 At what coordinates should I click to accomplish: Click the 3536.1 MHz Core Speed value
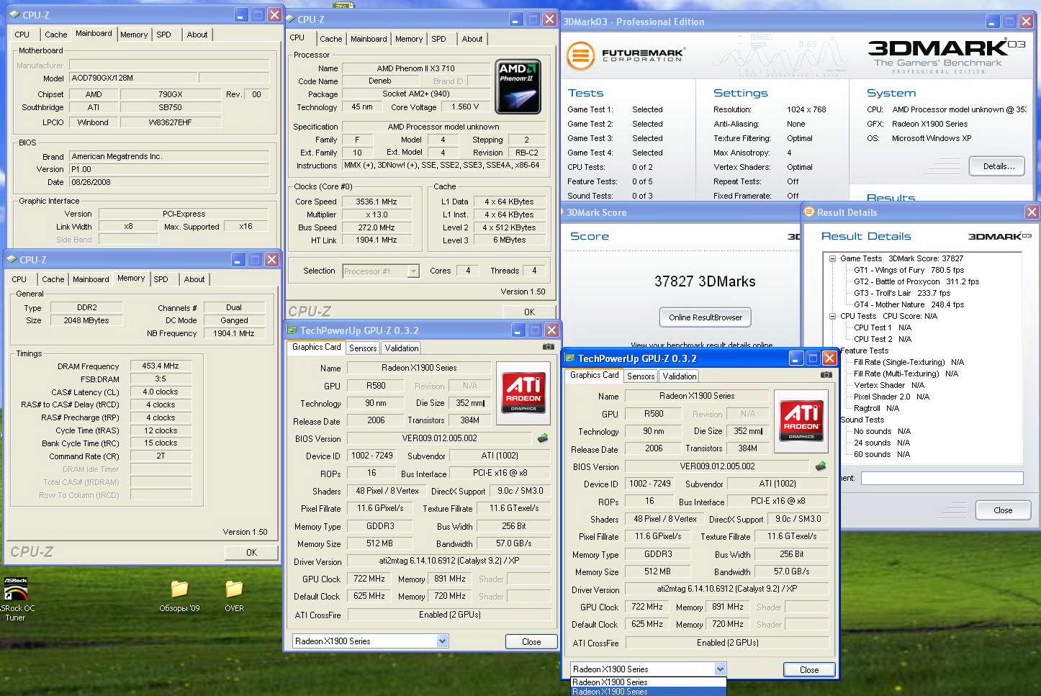pyautogui.click(x=377, y=202)
